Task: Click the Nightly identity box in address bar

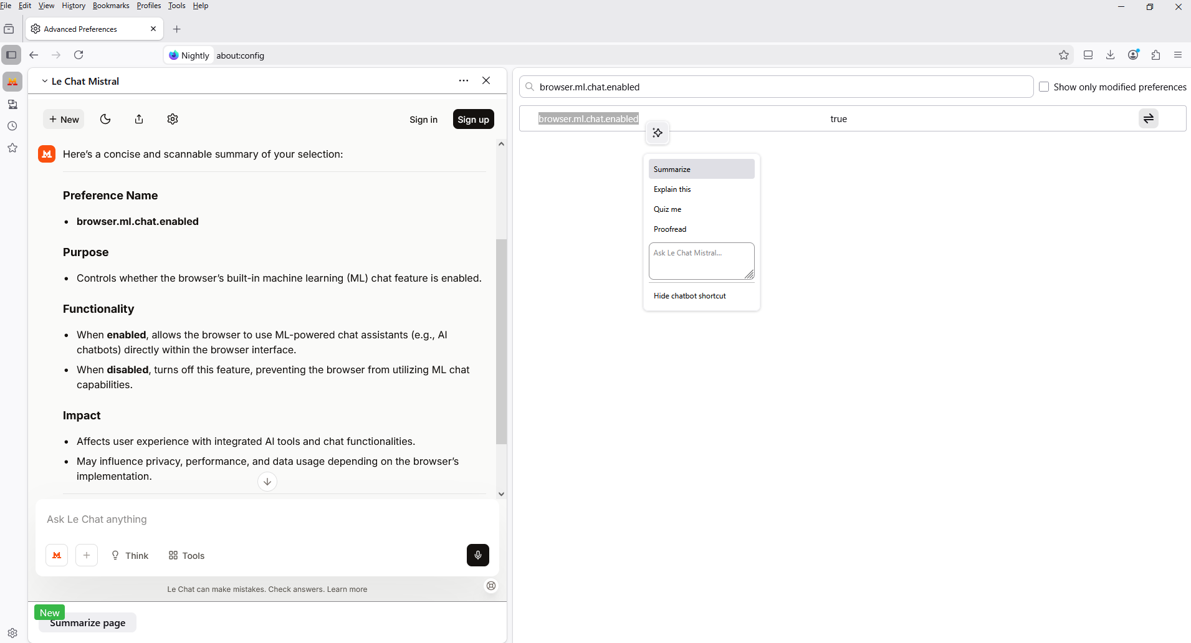Action: click(189, 55)
